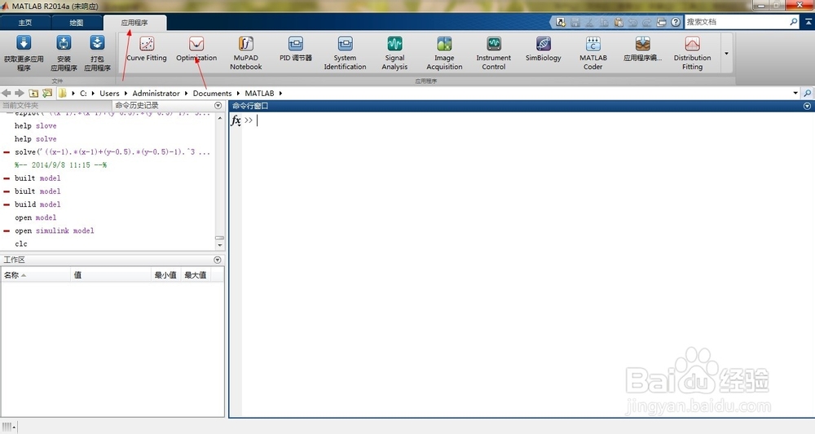Open 工作区 panel actions menu
This screenshot has height=434, width=815.
click(218, 260)
